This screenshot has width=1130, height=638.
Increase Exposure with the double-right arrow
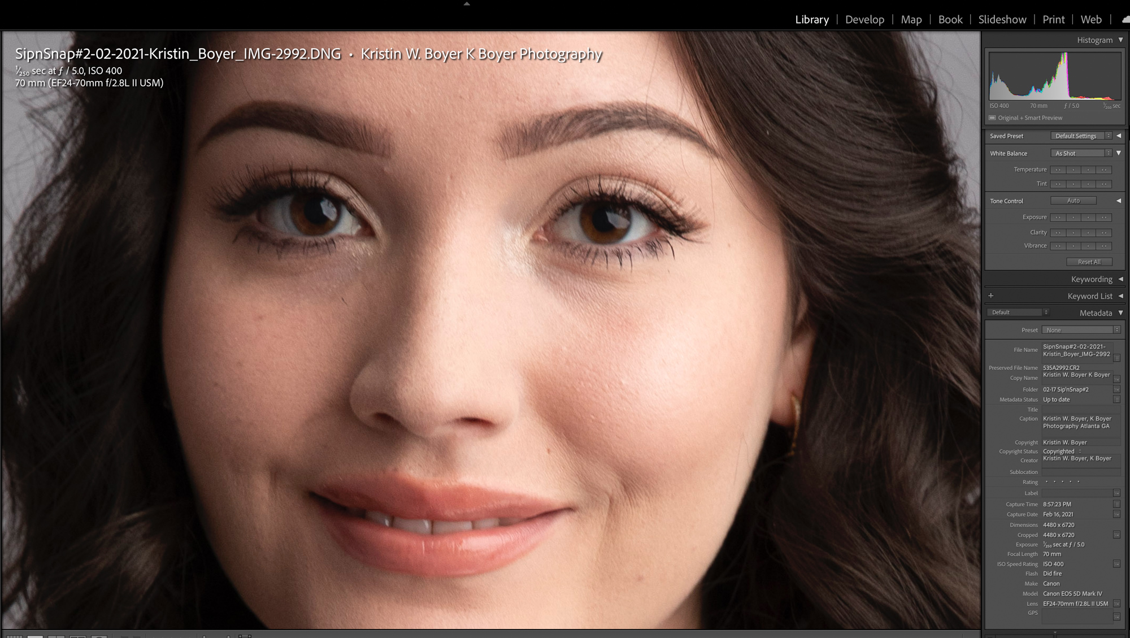[1103, 217]
